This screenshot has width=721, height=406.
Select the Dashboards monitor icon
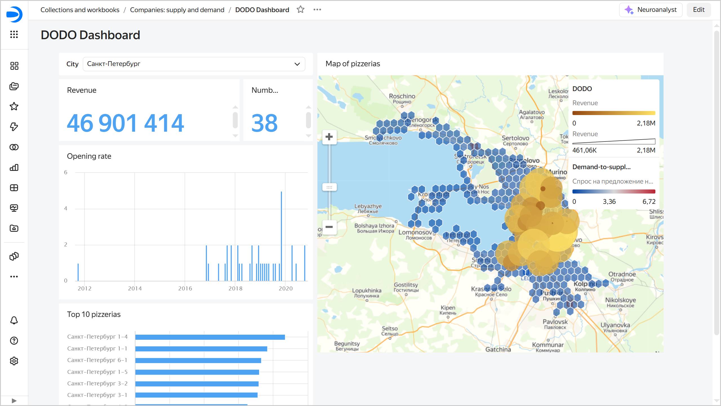(x=14, y=208)
